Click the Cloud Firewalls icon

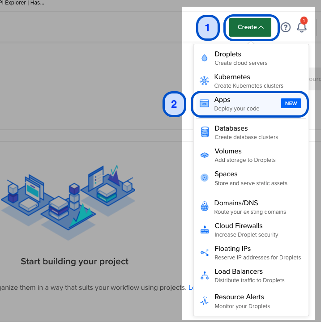[x=205, y=229]
